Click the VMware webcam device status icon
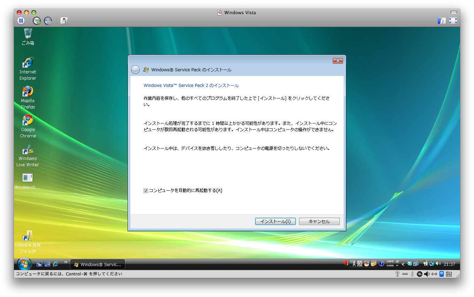The width and height of the screenshot is (474, 297). pos(397,274)
